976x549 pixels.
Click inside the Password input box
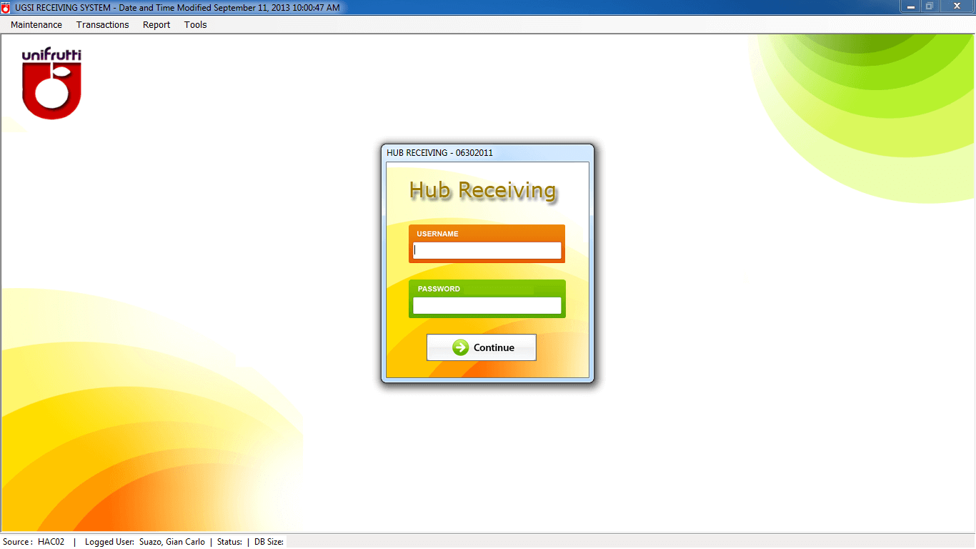click(x=487, y=305)
